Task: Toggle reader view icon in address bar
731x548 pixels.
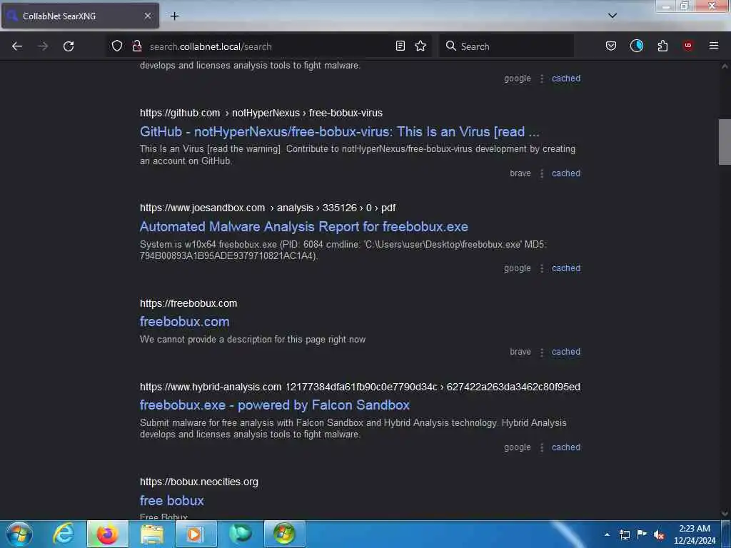Action: 400,46
